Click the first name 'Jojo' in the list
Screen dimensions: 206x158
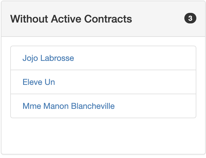(30, 58)
